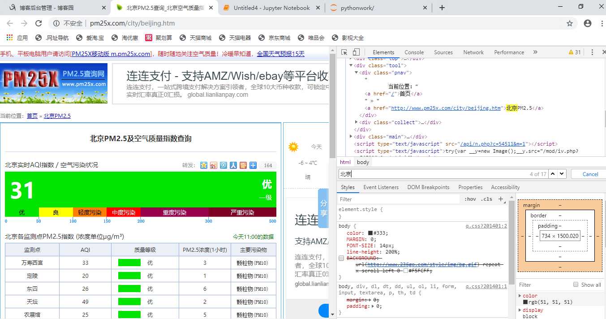The width and height of the screenshot is (606, 319).
Task: Expand the computed display property
Action: point(520,310)
